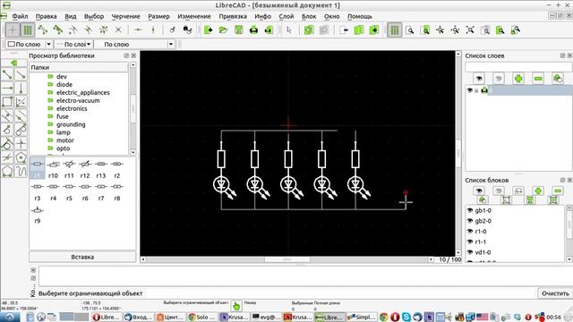Enable snap to intersections
Image resolution: width=573 pixels, height=322 pixels.
118,30
